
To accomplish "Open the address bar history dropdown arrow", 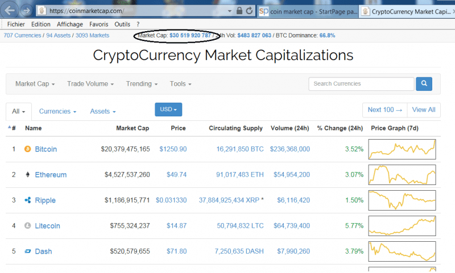I will 230,11.
